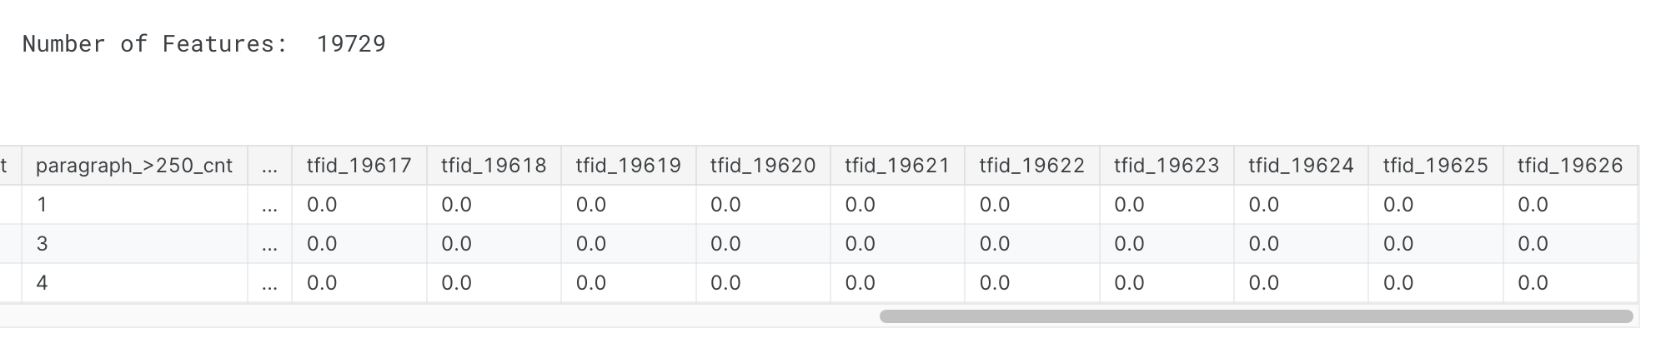The width and height of the screenshot is (1676, 343).
Task: Click the tfid_19622 column header
Action: (x=1031, y=166)
